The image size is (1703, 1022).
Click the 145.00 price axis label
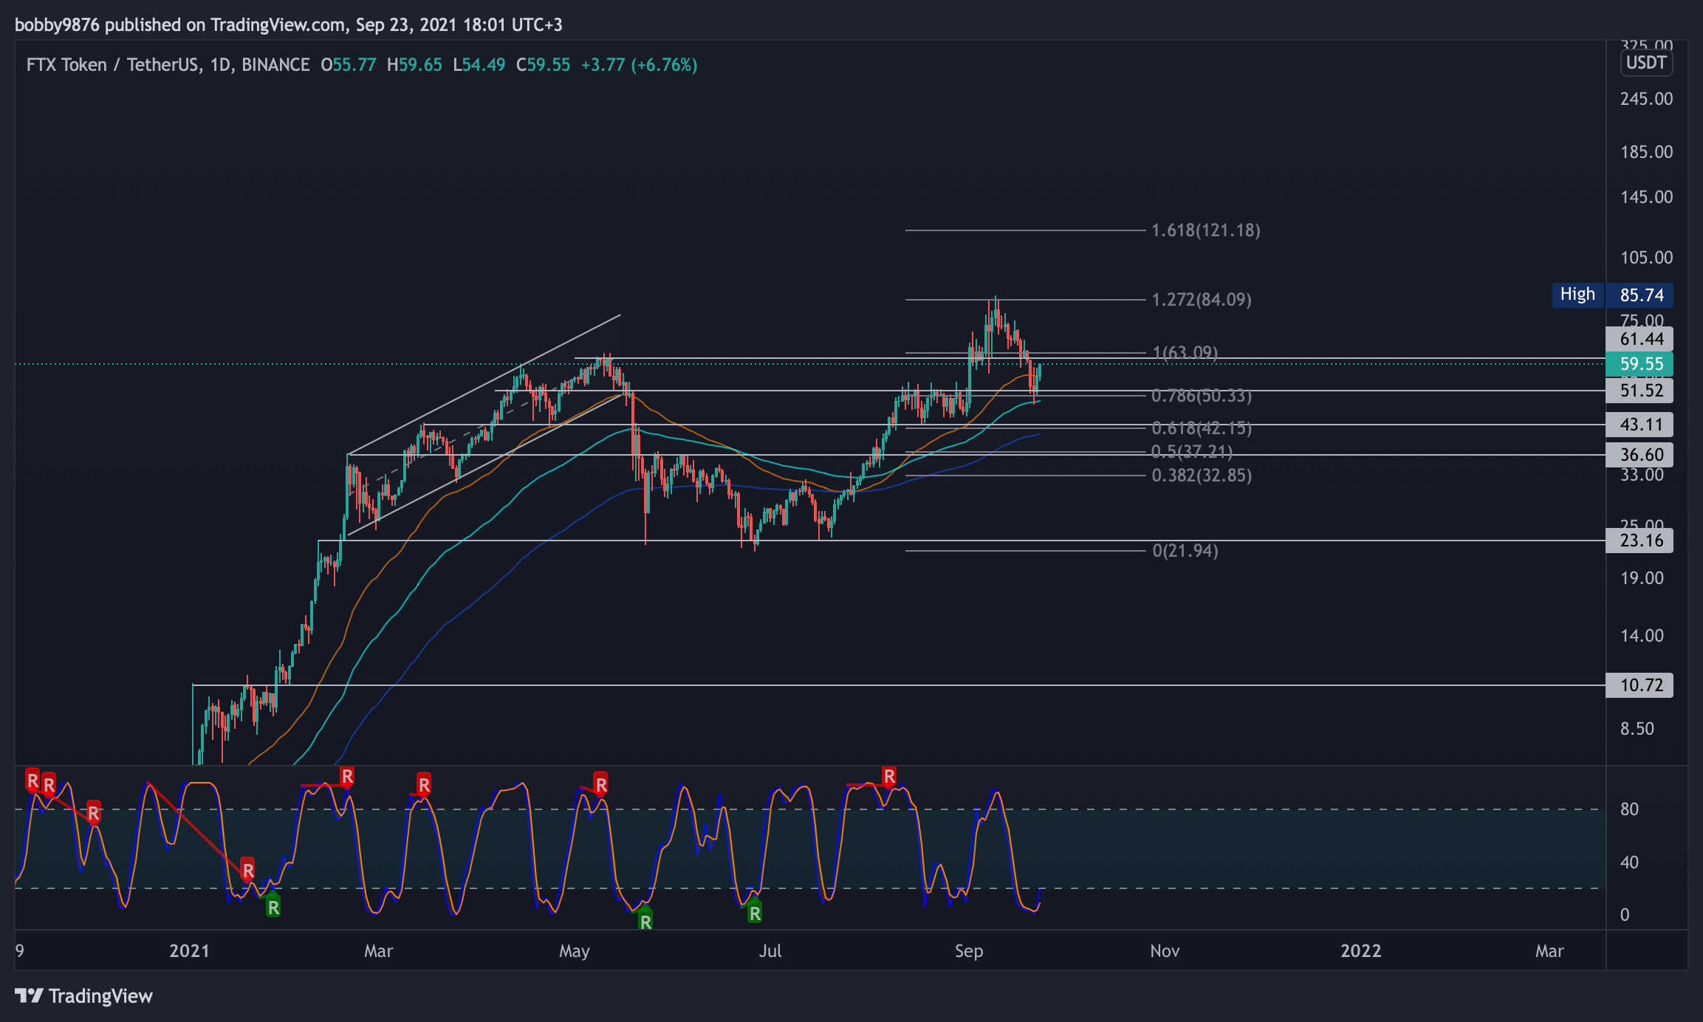click(1646, 197)
